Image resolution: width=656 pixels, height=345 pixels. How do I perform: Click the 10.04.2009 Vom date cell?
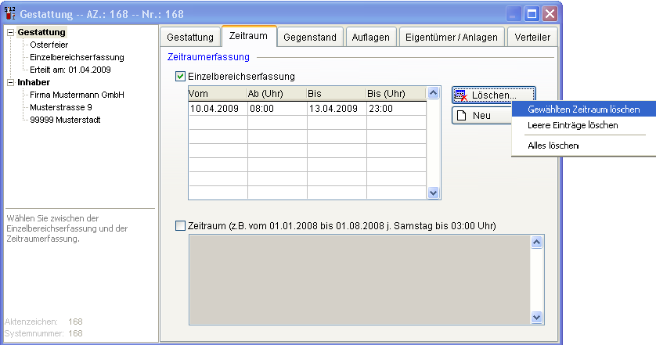pos(216,109)
